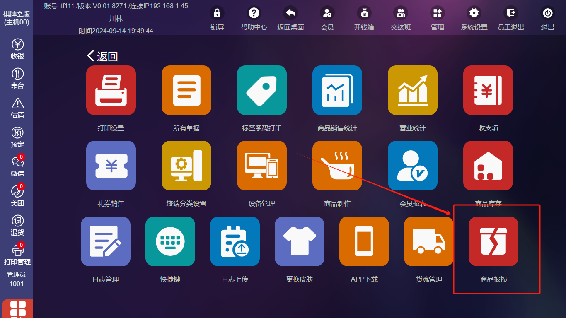Image resolution: width=566 pixels, height=318 pixels.
Task: Launch 商品报损 product damage report
Action: [493, 241]
